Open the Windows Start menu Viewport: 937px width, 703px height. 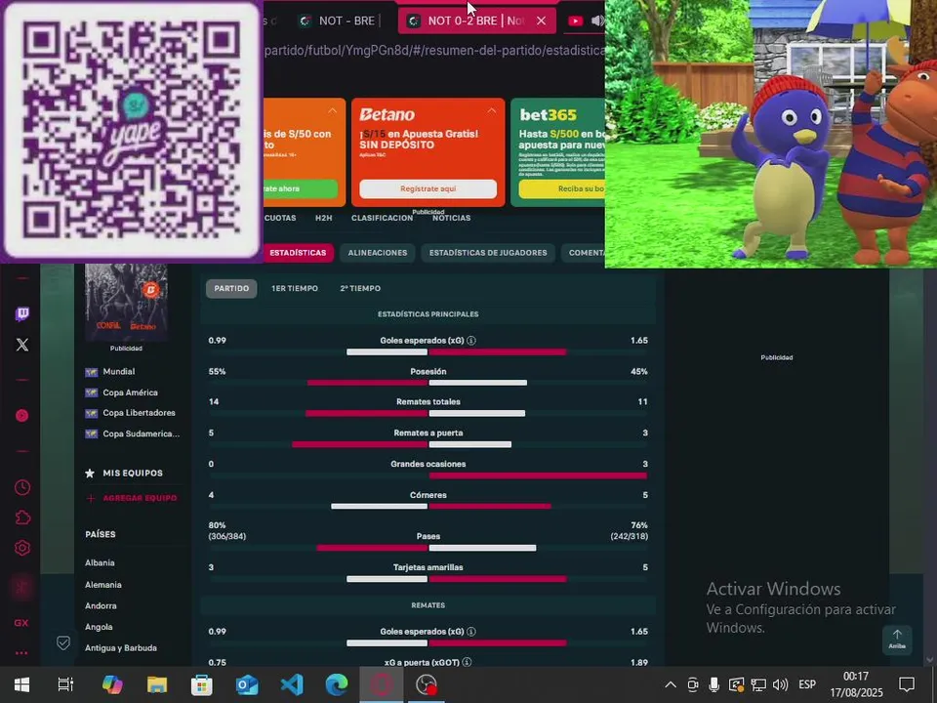(22, 684)
